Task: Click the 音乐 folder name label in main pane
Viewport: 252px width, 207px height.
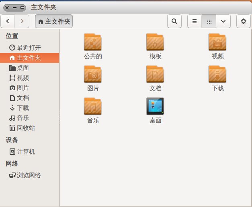Action: [93, 120]
